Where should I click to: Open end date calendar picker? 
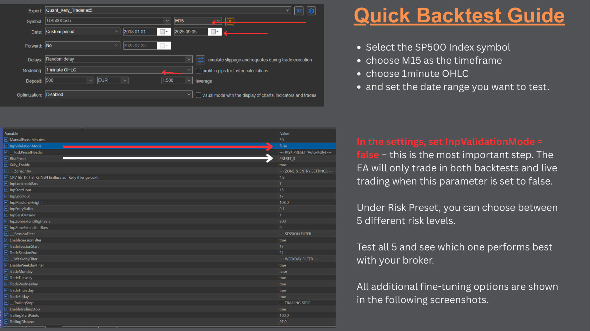click(214, 32)
